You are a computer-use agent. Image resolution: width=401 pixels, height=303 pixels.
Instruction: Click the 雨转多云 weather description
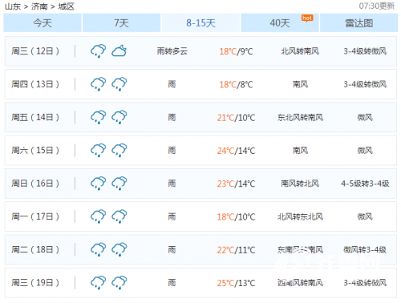click(x=172, y=51)
